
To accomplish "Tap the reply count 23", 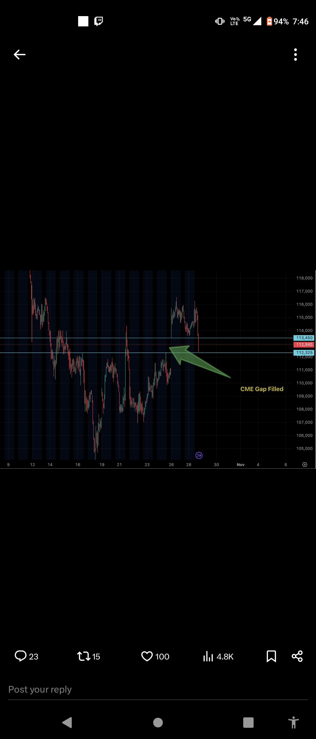I will pos(34,657).
